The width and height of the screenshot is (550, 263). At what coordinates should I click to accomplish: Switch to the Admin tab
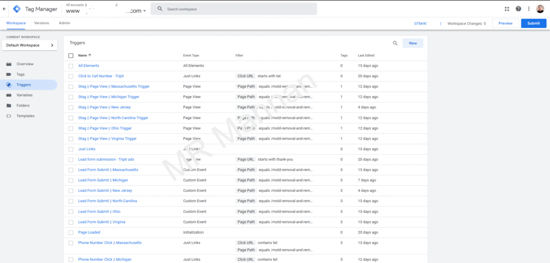pos(64,23)
